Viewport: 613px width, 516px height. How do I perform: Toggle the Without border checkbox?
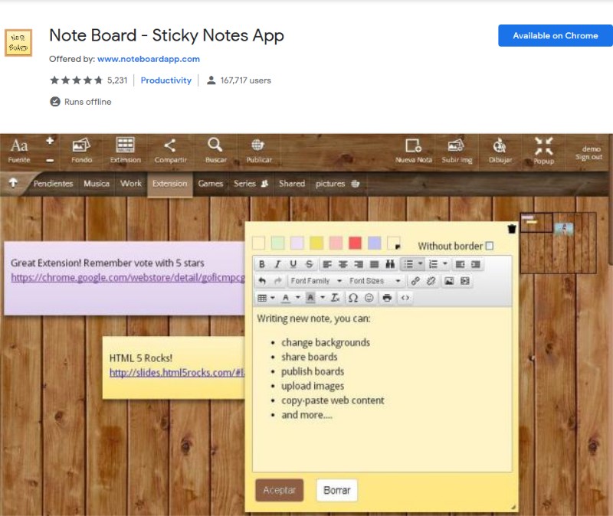pos(490,246)
